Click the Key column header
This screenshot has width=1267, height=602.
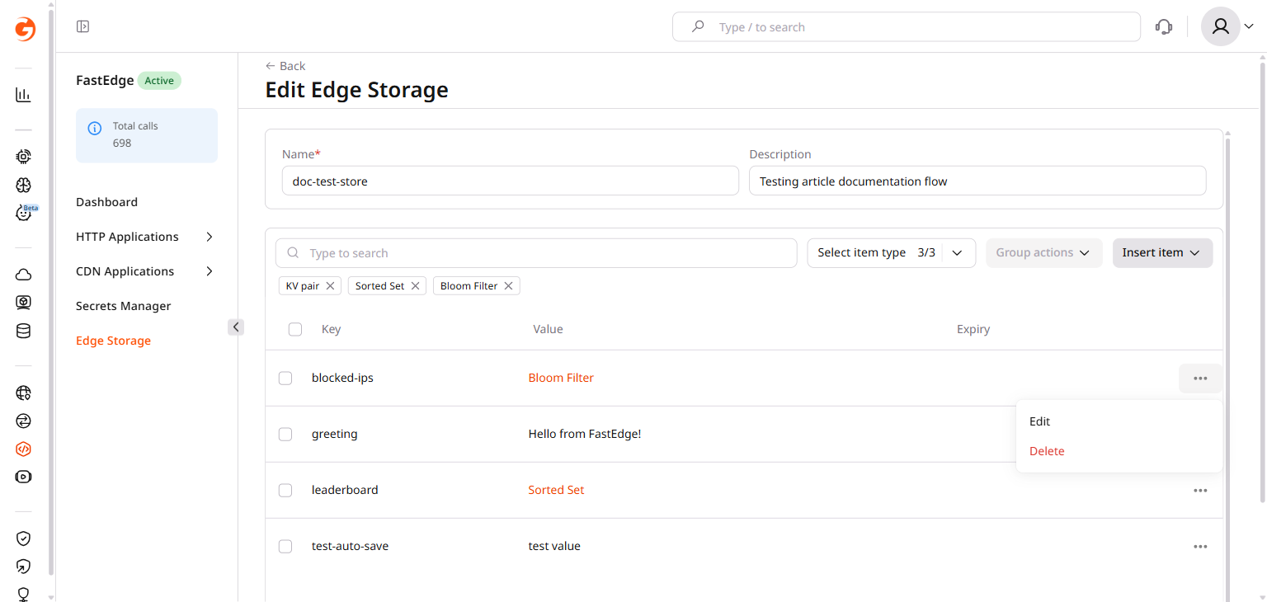click(331, 329)
